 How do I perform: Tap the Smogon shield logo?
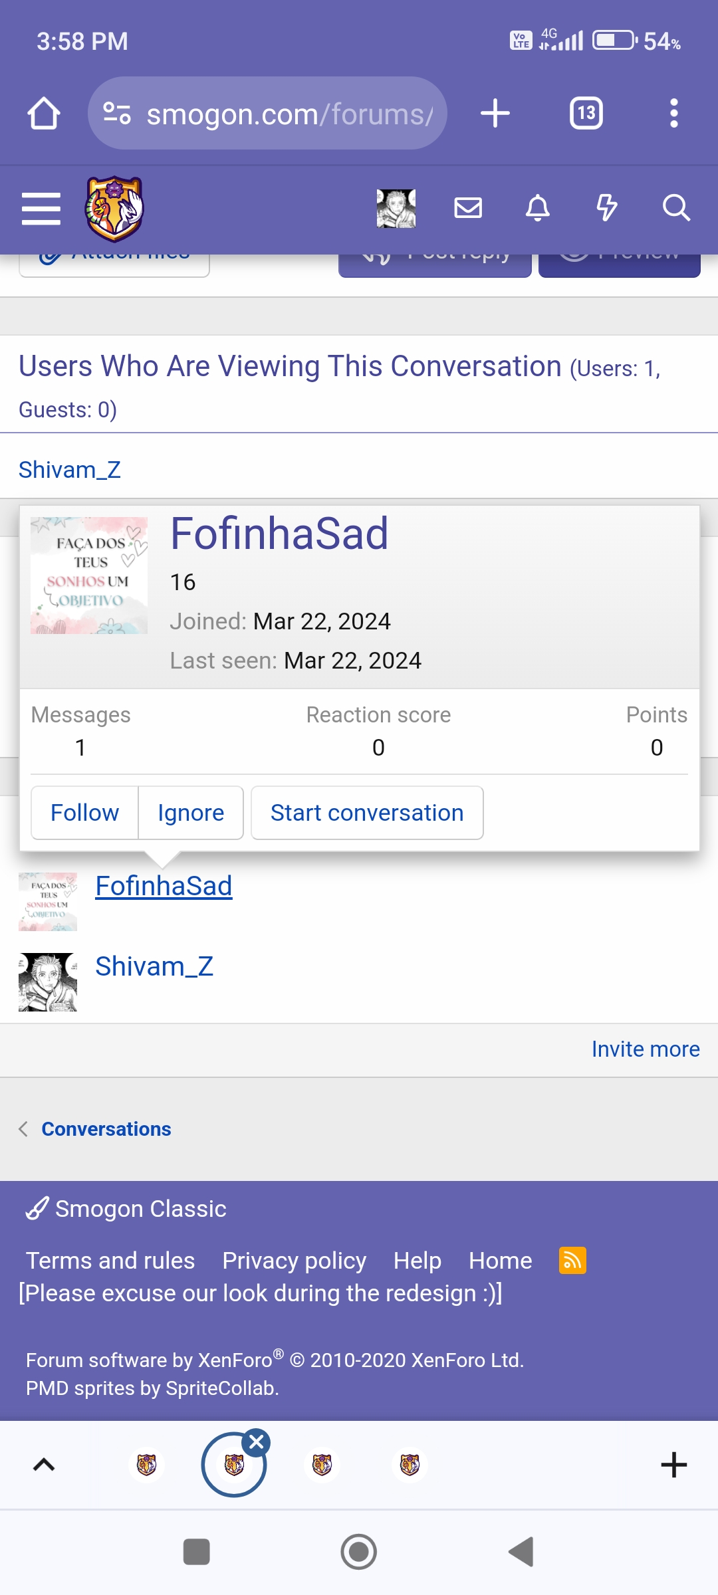114,209
